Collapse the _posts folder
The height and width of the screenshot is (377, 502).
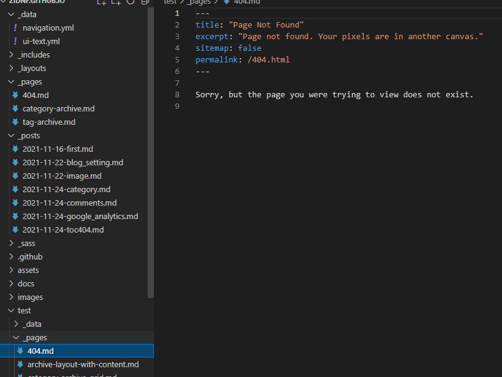coord(28,136)
